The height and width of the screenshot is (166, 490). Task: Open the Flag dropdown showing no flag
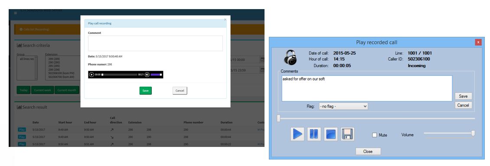pos(343,106)
